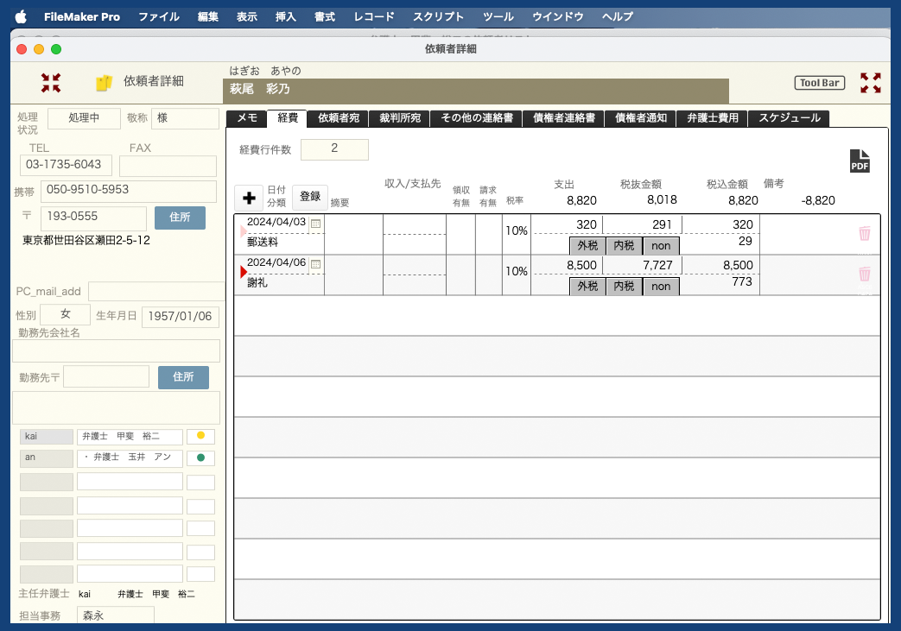901x631 pixels.
Task: Click the plus icon to add expense row
Action: [x=249, y=198]
